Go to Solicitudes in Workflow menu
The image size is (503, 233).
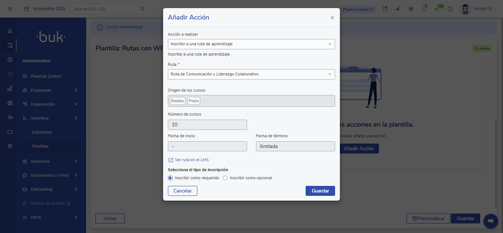pos(42,132)
